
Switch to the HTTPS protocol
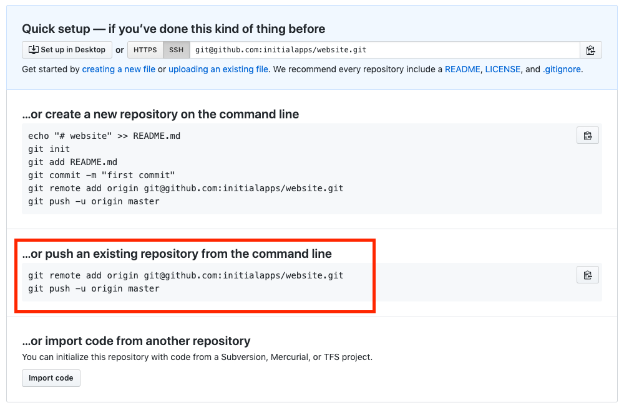[145, 50]
